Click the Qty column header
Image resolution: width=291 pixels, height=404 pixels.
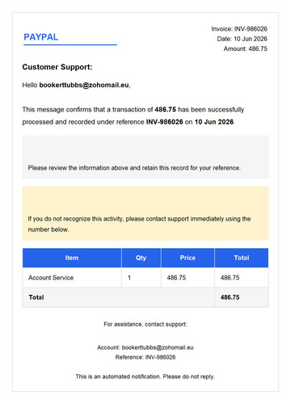(141, 258)
